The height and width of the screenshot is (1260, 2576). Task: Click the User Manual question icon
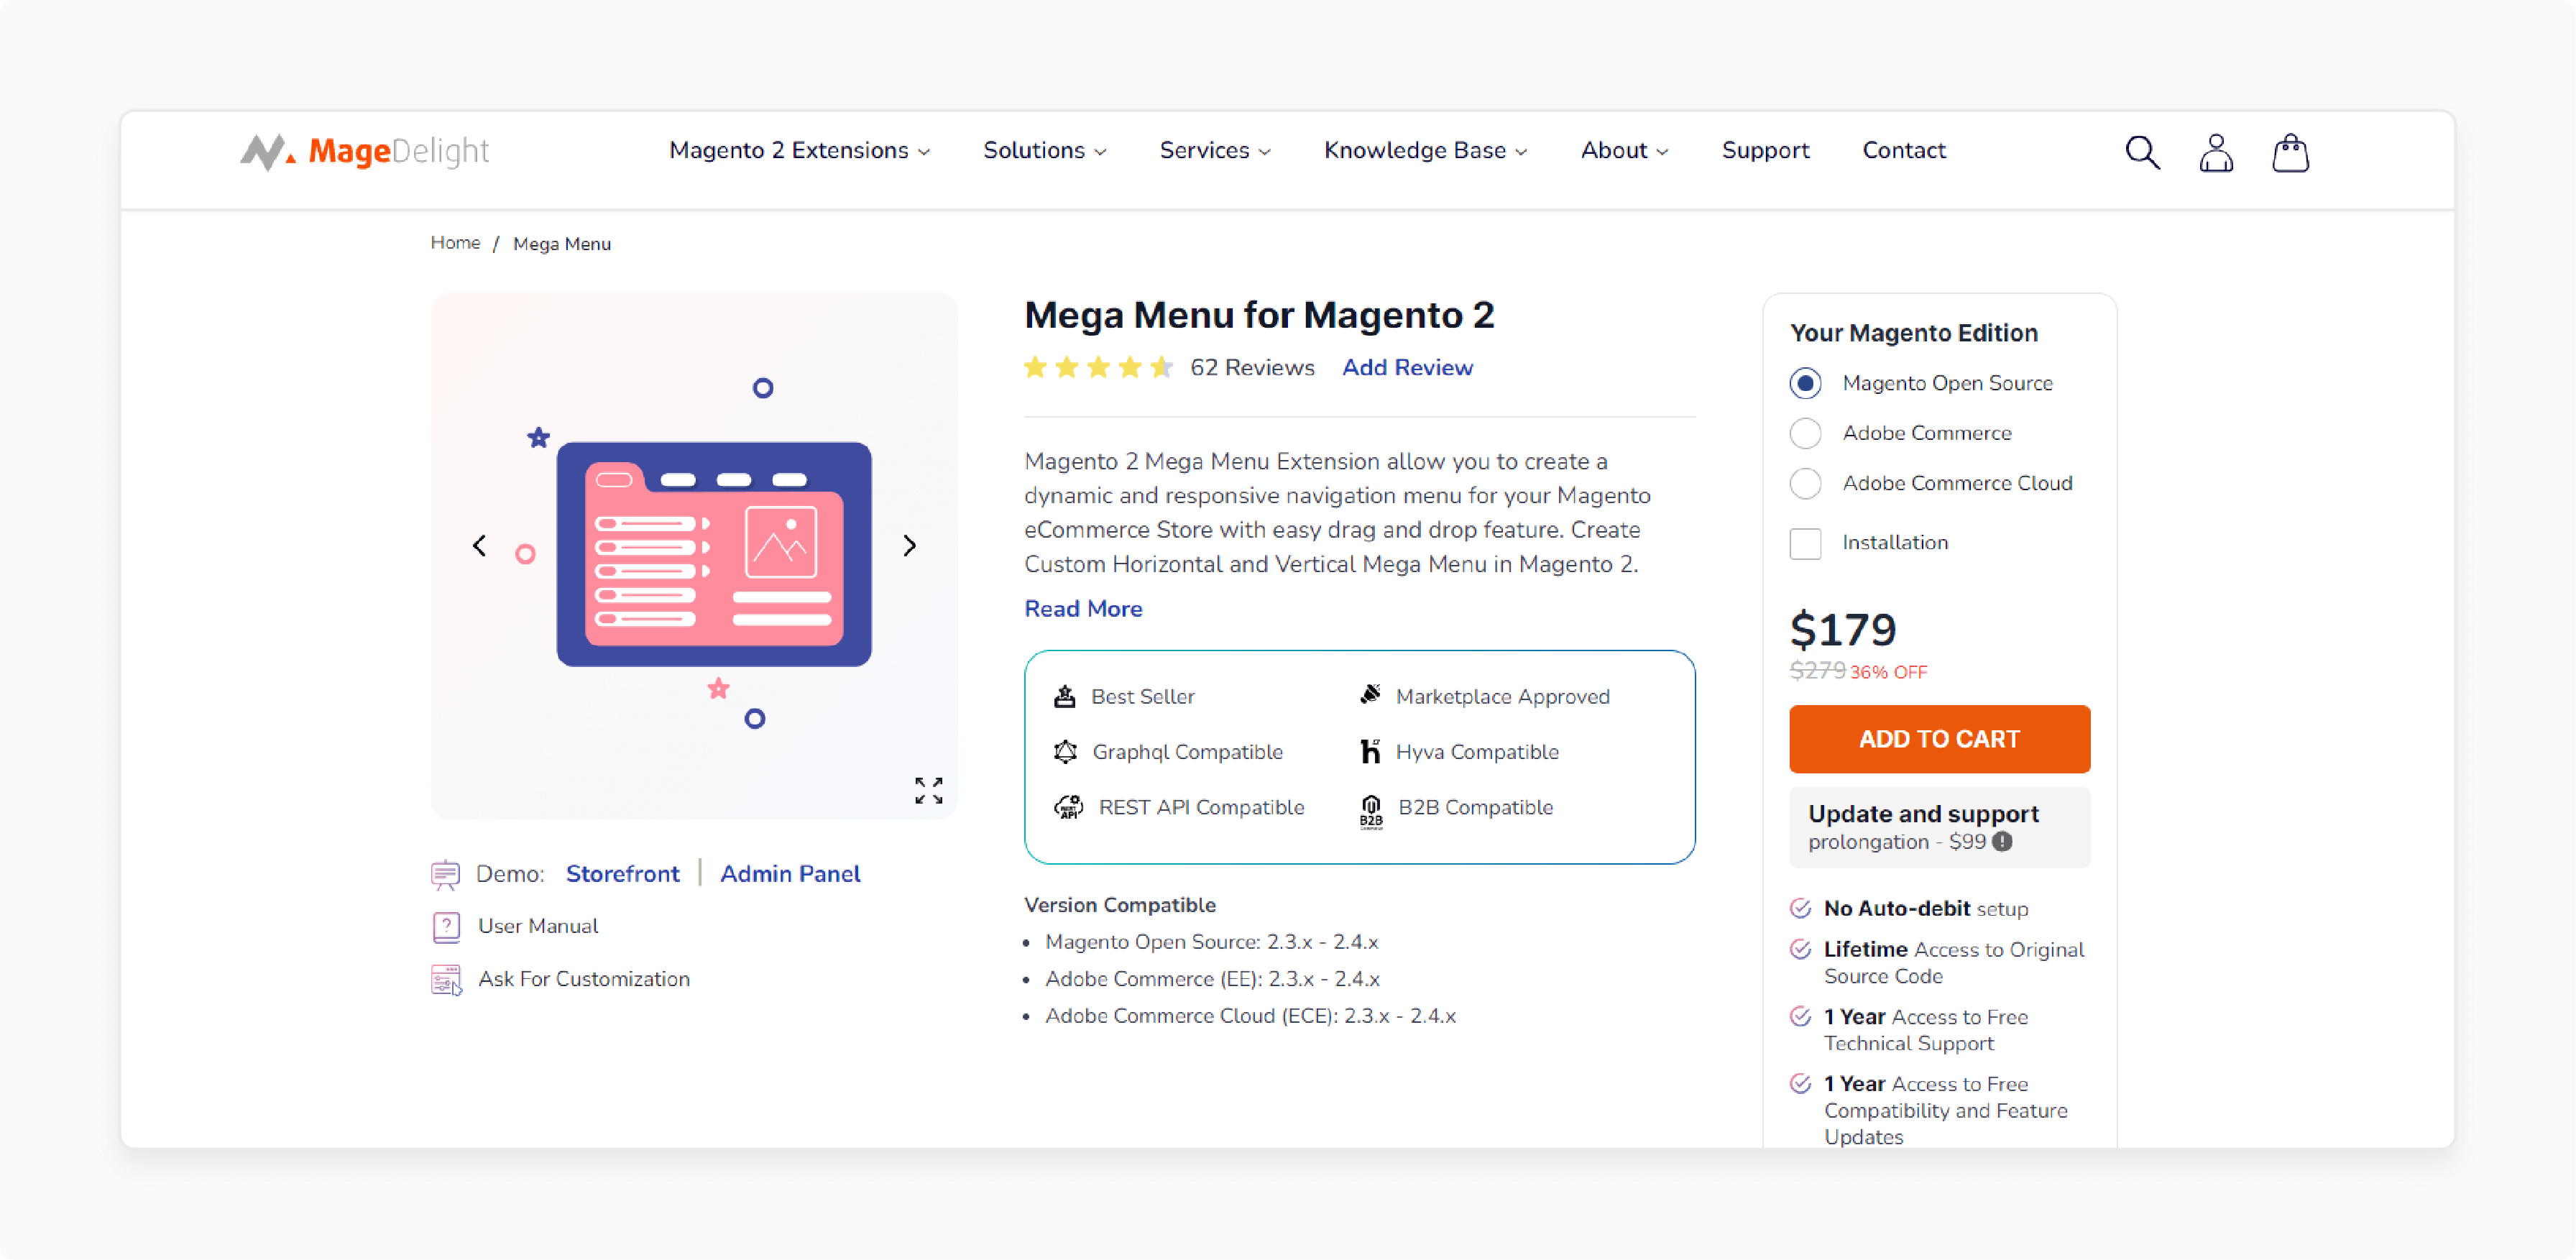pyautogui.click(x=446, y=927)
